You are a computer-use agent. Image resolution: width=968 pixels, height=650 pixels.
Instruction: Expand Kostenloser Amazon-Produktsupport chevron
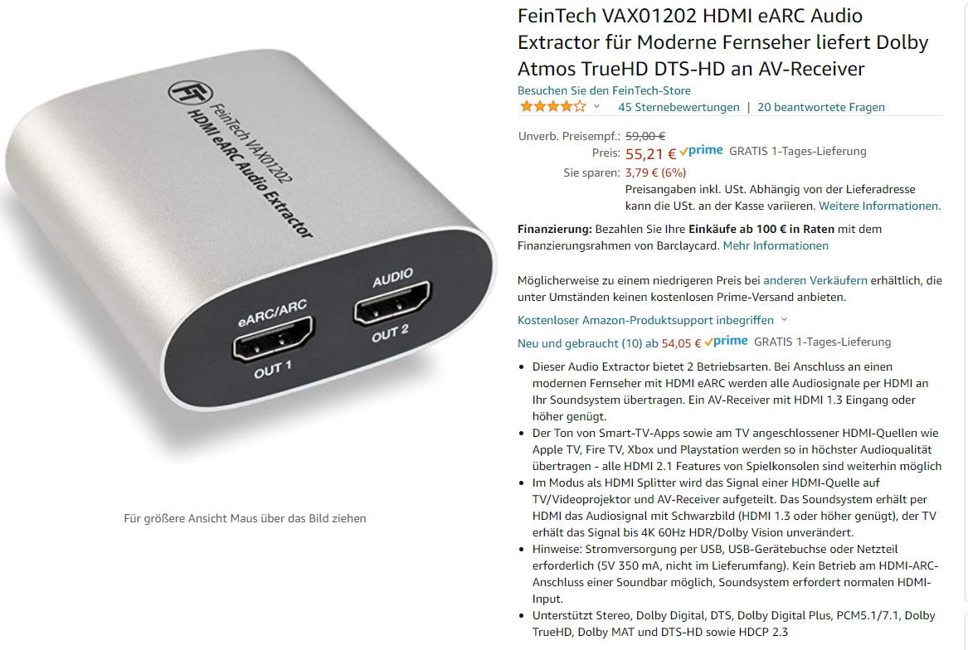(x=785, y=320)
